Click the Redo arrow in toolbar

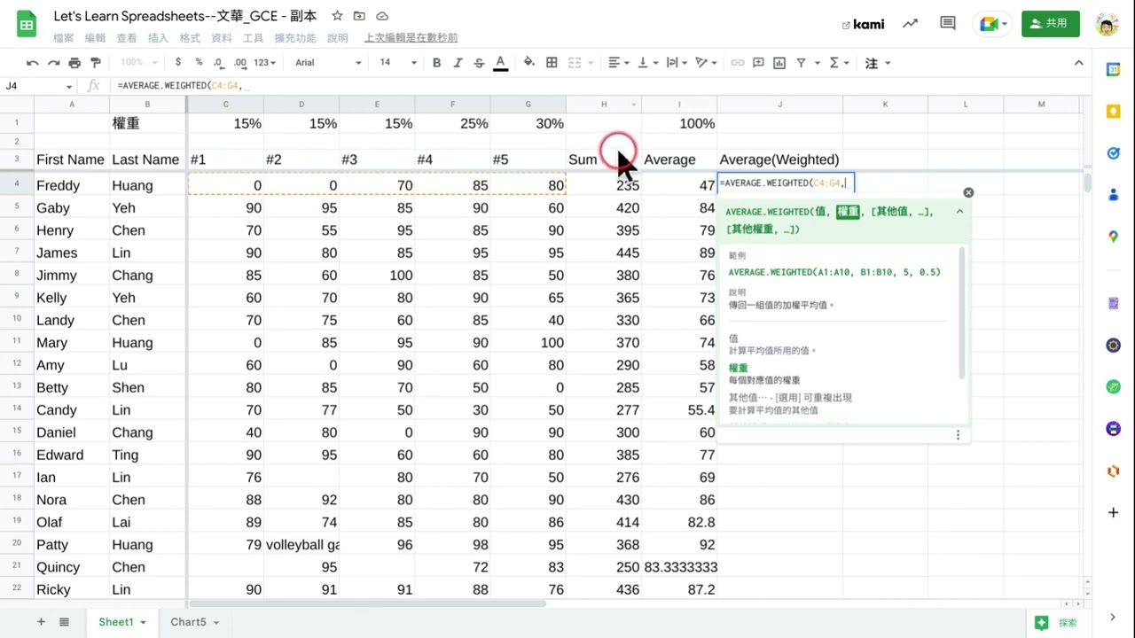(x=54, y=63)
